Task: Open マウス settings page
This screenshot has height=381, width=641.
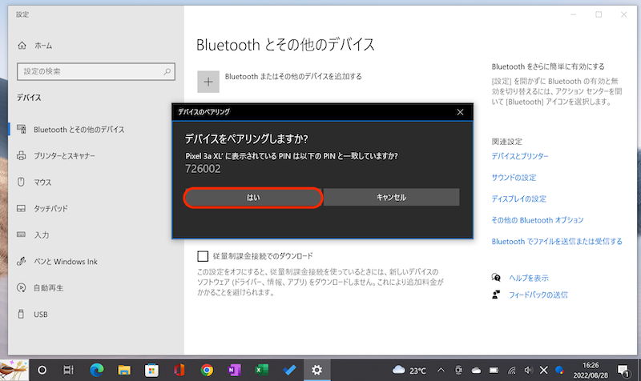Action: (x=42, y=182)
